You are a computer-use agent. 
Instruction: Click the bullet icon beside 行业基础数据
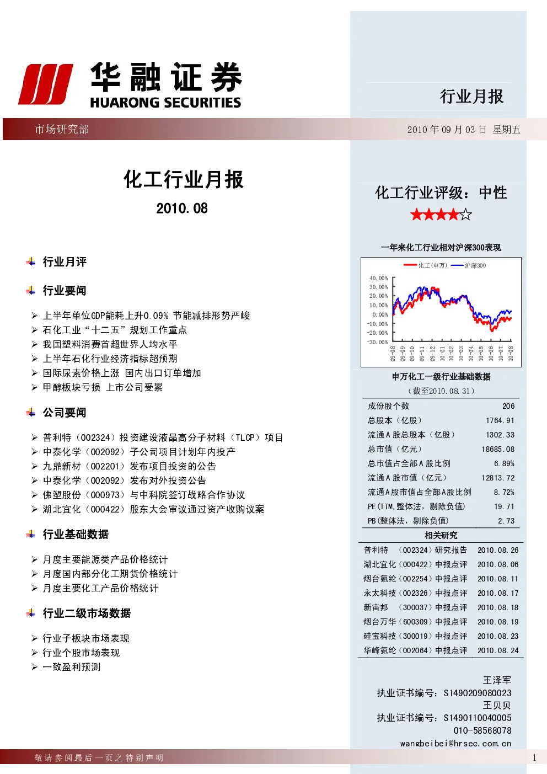coord(31,534)
